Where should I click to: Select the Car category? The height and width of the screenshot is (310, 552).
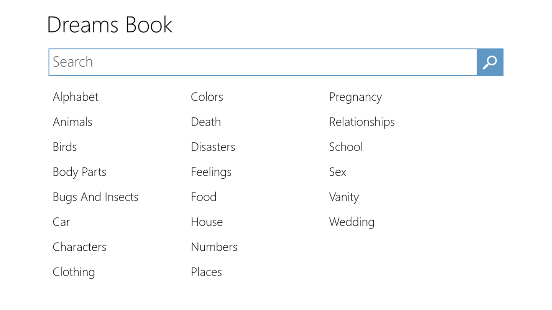tap(61, 222)
